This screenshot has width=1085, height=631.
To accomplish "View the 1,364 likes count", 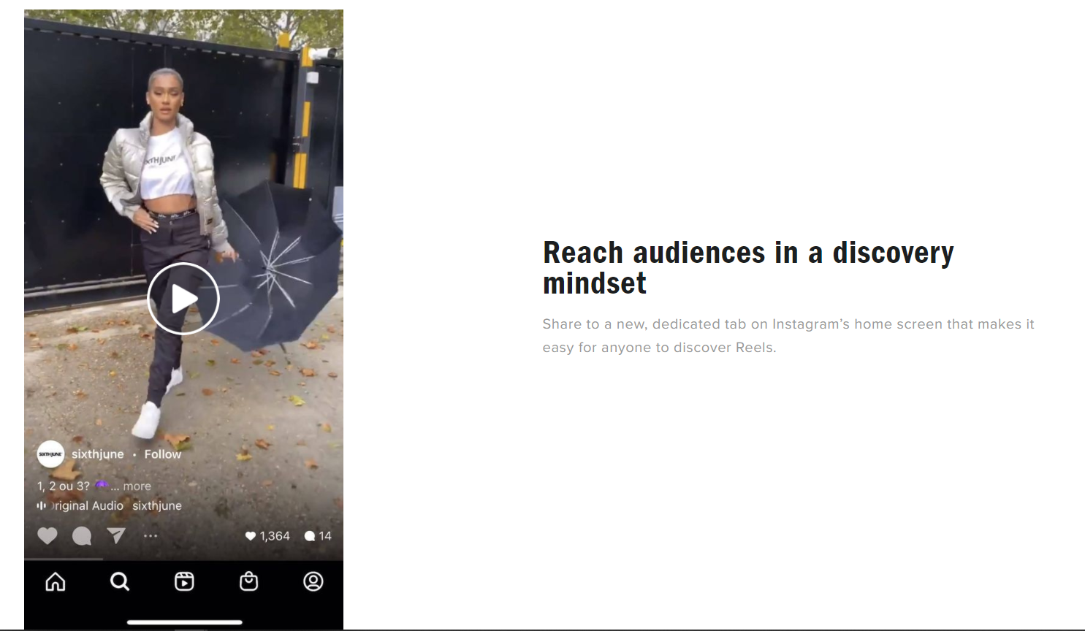I will (267, 536).
